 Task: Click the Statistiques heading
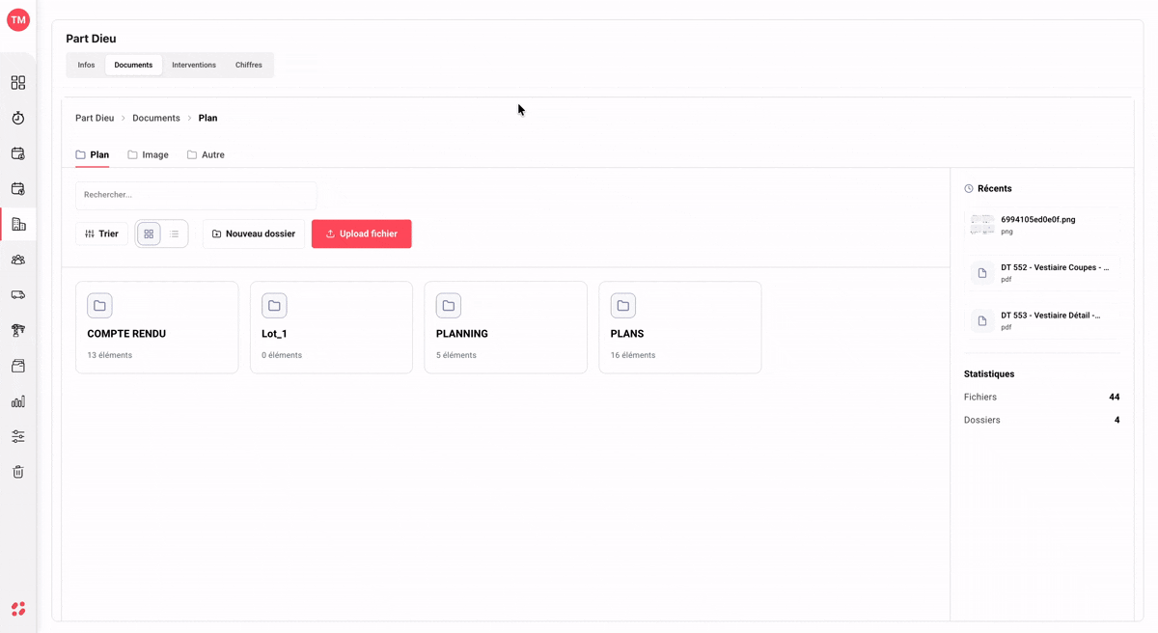coord(989,373)
